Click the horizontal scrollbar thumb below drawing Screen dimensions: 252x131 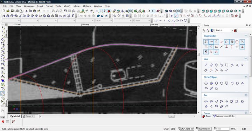pos(171,116)
